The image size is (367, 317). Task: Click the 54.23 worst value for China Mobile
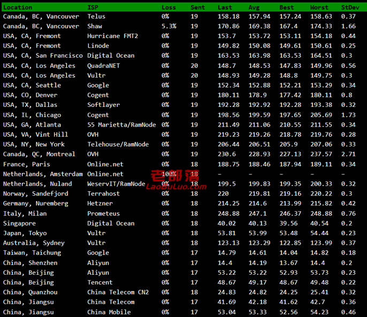319,313
